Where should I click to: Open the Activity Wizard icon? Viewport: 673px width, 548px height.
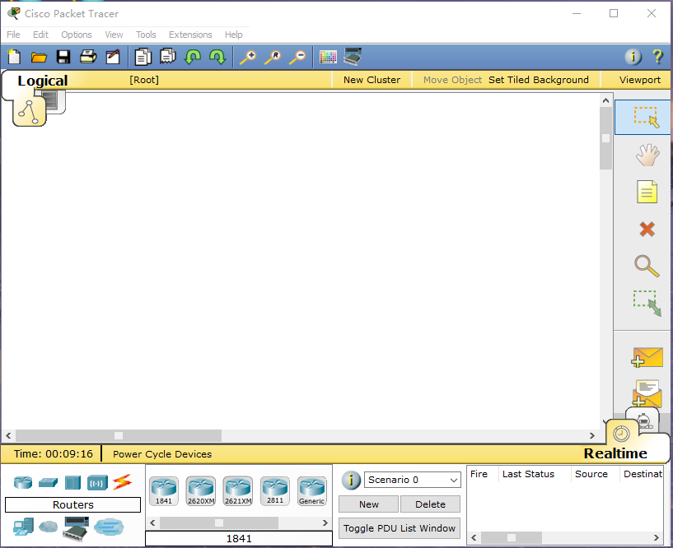pyautogui.click(x=113, y=57)
